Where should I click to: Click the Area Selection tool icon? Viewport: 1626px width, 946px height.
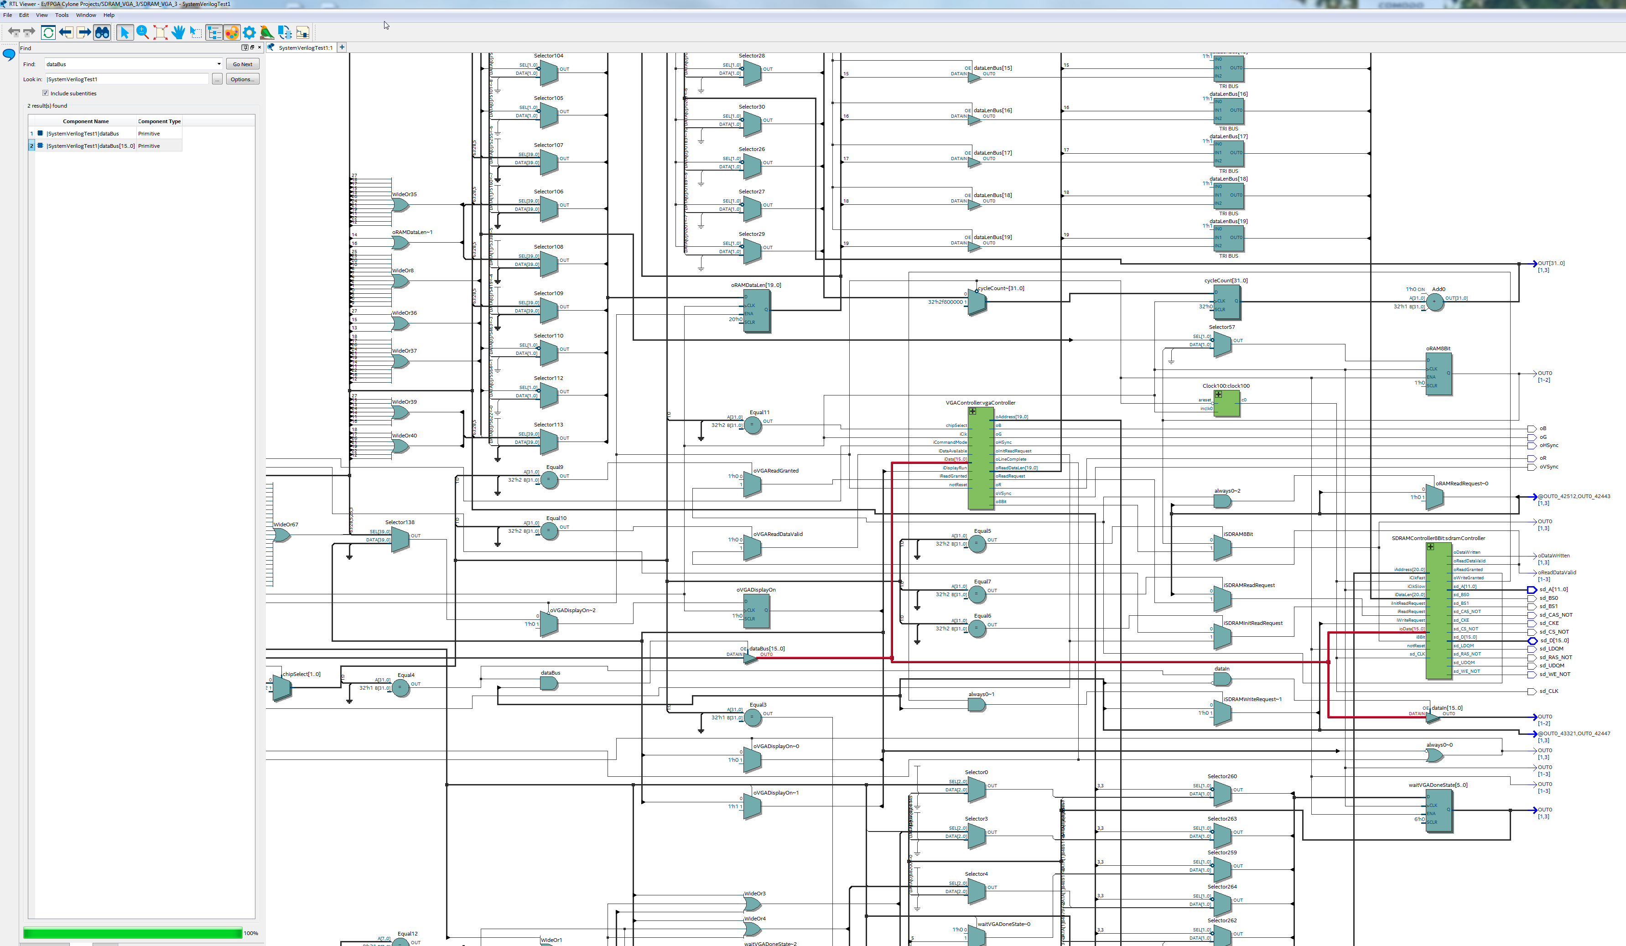[196, 32]
